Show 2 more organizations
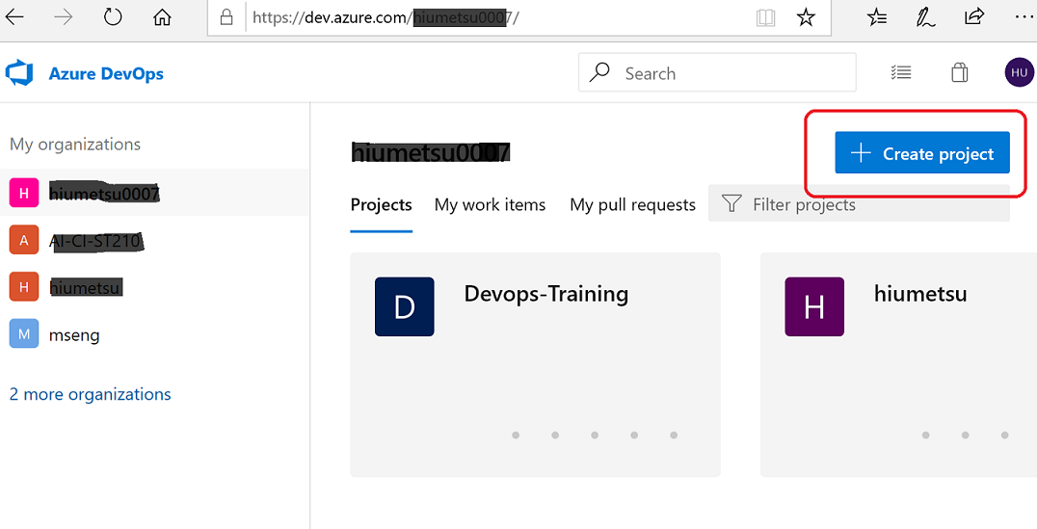This screenshot has width=1037, height=529. [90, 394]
